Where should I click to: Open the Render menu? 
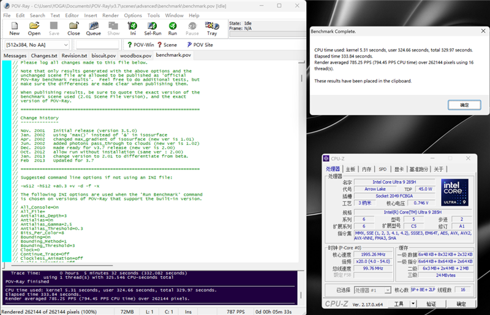110,15
